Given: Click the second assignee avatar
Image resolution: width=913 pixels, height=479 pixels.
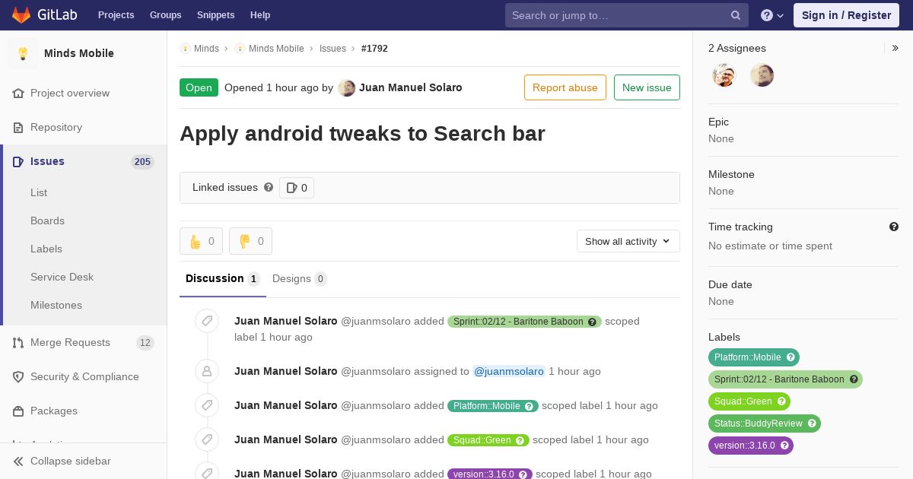Looking at the screenshot, I should 762,75.
